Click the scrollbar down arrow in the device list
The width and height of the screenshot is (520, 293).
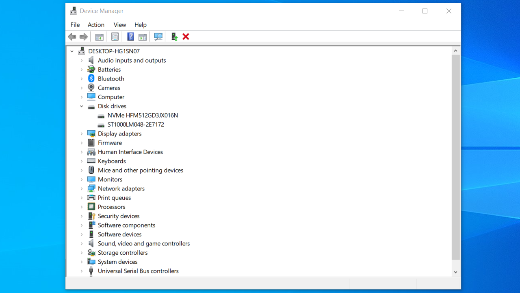pos(455,272)
